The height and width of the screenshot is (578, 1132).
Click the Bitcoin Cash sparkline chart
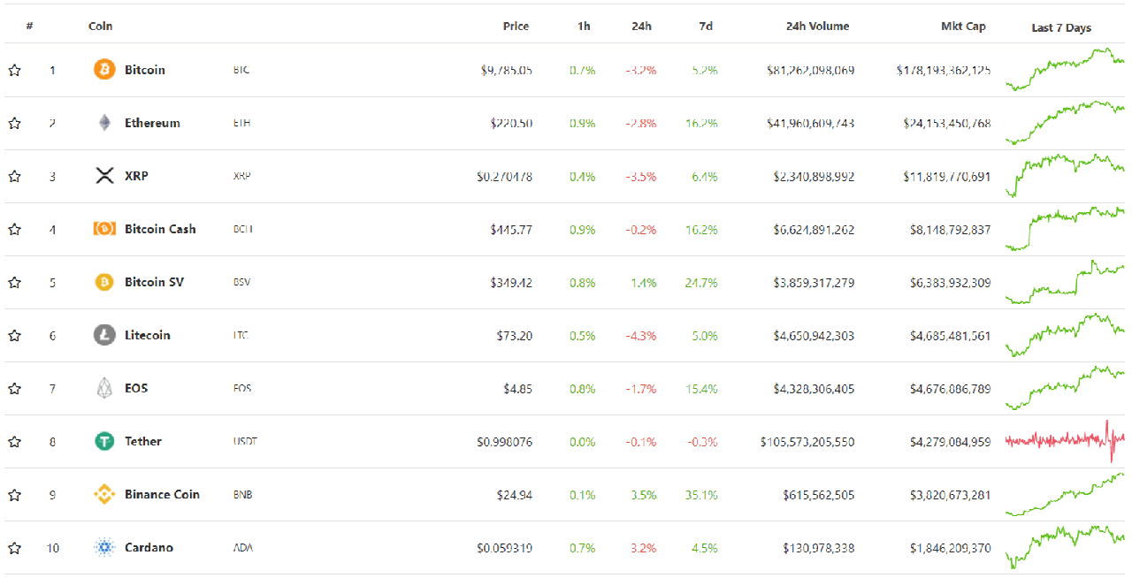[1065, 228]
